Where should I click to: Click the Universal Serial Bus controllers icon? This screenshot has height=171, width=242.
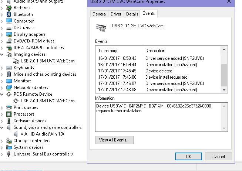(x=9, y=154)
